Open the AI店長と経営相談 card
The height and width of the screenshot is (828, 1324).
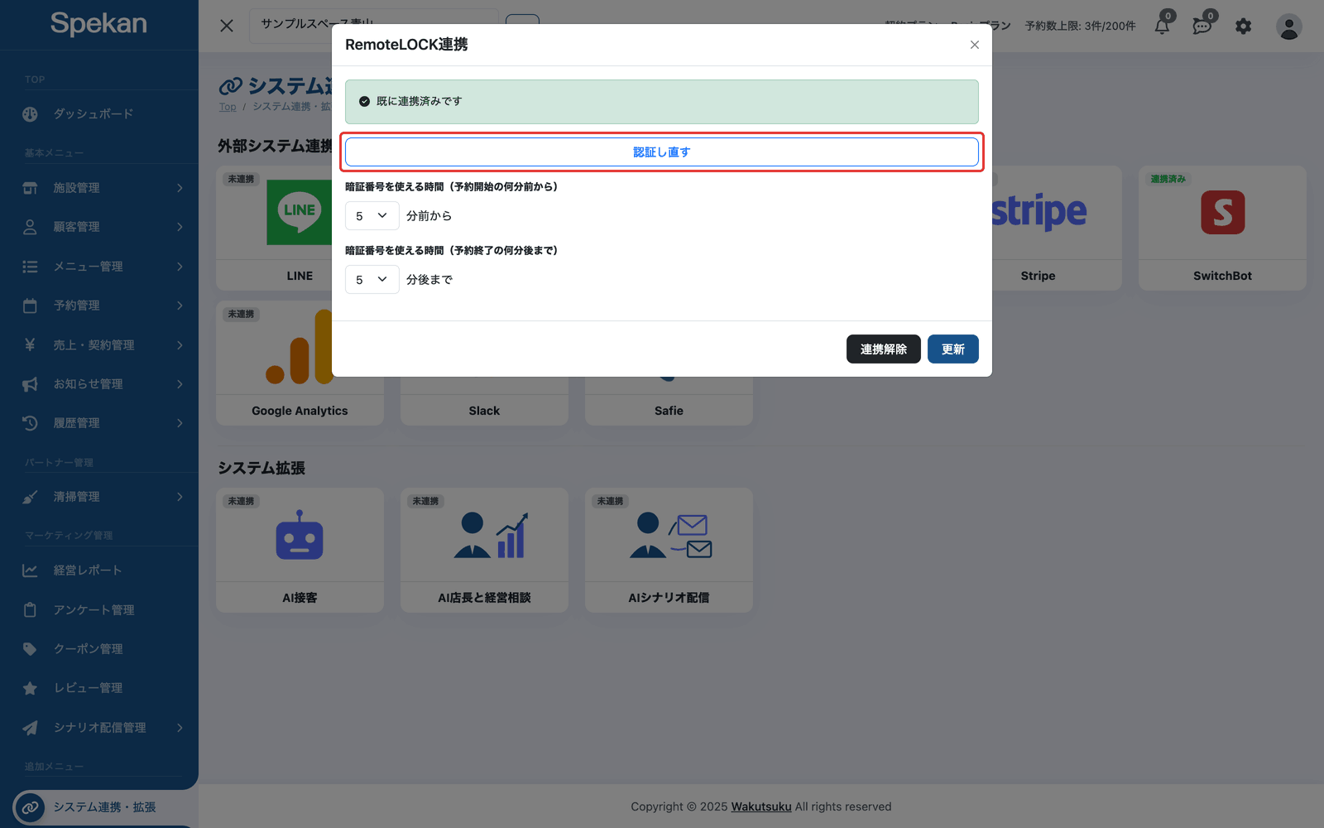tap(484, 551)
